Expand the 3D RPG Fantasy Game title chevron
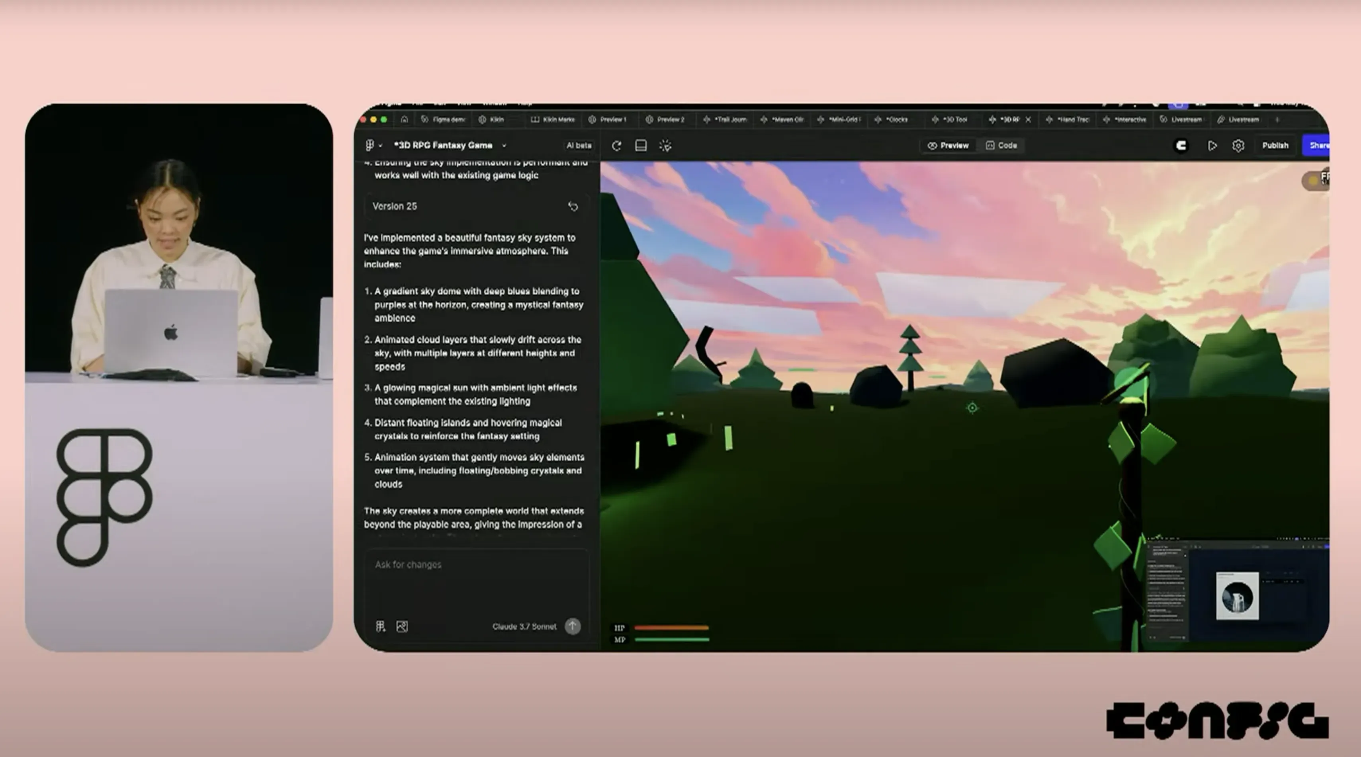1361x757 pixels. pyautogui.click(x=504, y=145)
